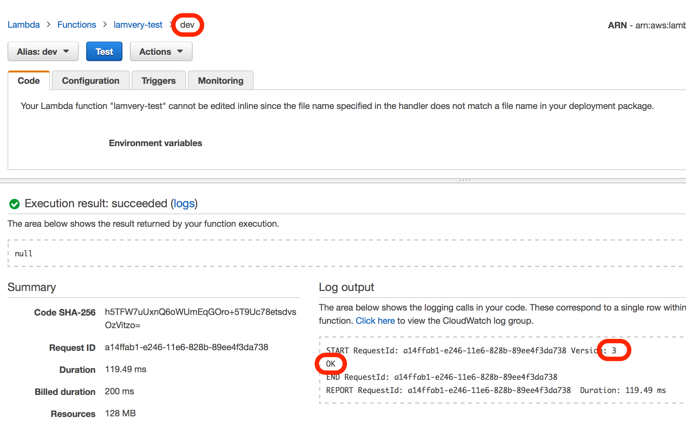The height and width of the screenshot is (422, 686).
Task: Go to Functions breadcrumb link
Action: click(x=76, y=25)
